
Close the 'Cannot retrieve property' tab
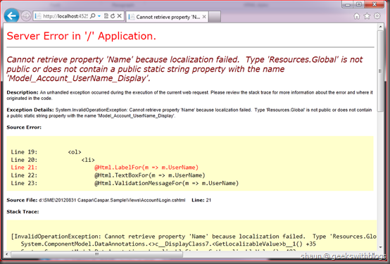[x=204, y=17]
